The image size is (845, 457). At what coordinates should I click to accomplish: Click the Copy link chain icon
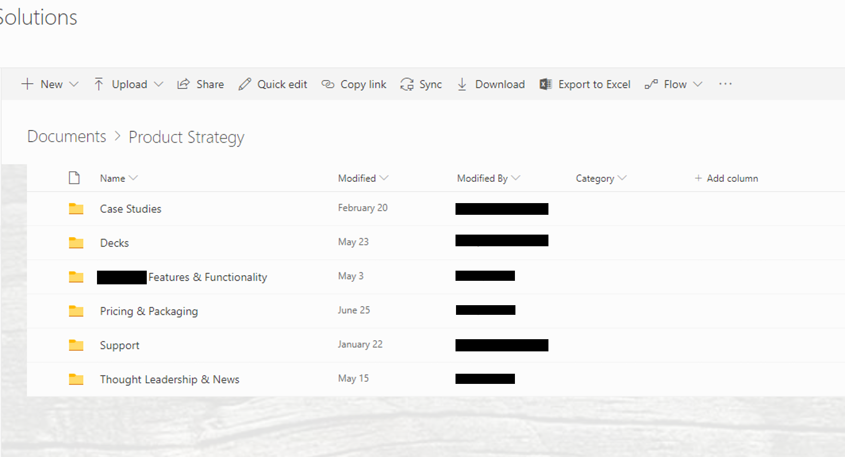328,84
